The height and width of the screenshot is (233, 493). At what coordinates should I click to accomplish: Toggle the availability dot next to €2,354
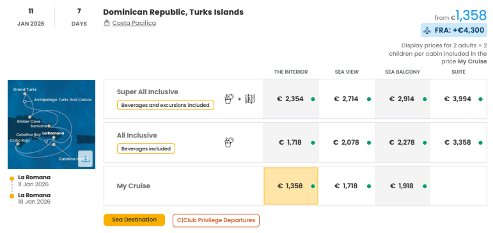(313, 99)
